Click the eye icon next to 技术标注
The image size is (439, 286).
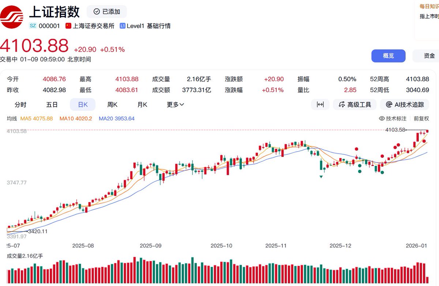[382, 118]
